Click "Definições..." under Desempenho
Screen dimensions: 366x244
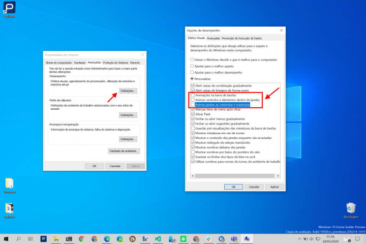[x=128, y=90]
